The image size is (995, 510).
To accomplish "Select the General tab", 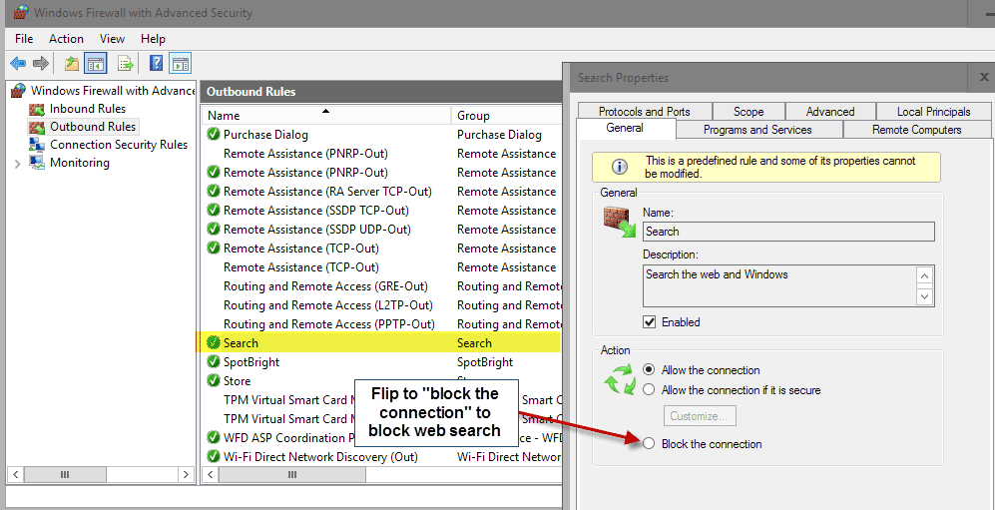I will click(625, 128).
